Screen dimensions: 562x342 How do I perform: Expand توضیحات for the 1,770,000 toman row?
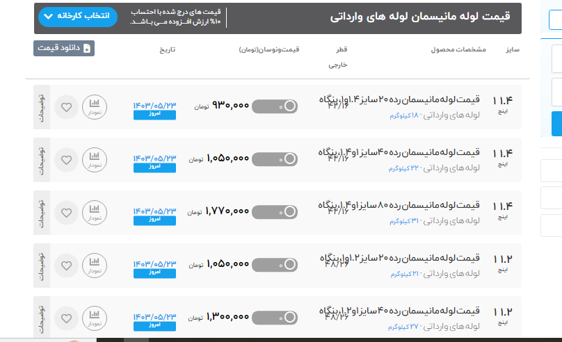[x=41, y=213]
